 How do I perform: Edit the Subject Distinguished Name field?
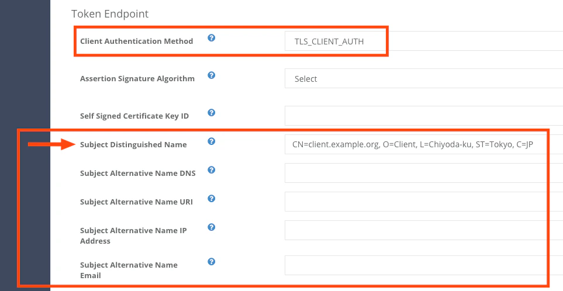pos(424,144)
